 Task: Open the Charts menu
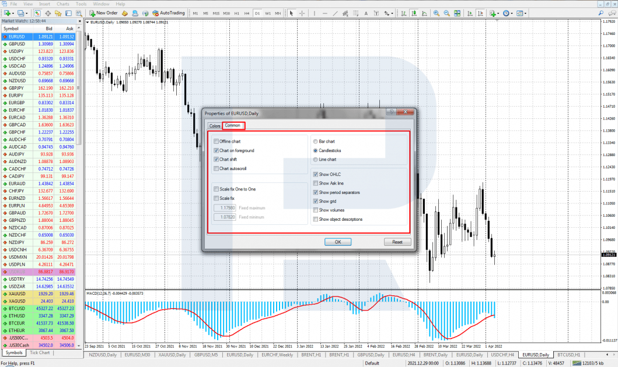pos(63,4)
